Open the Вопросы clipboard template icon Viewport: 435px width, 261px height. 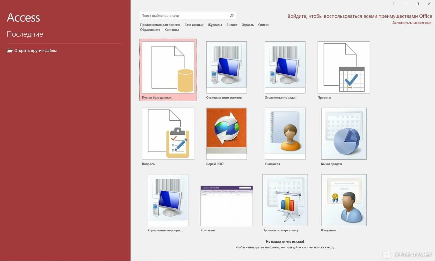pos(168,134)
